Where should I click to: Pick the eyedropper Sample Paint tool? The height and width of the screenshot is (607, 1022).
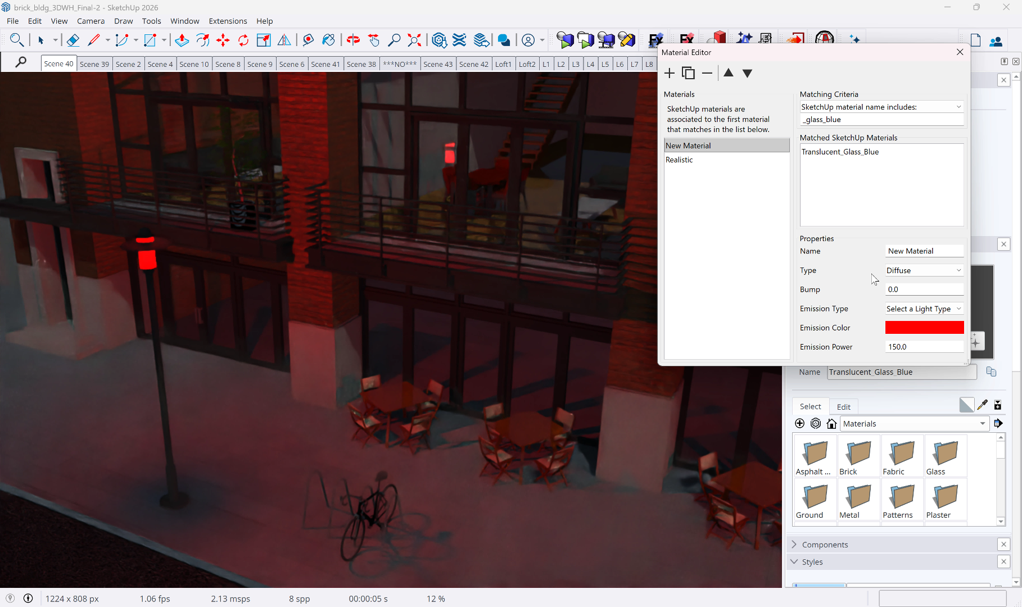point(982,405)
